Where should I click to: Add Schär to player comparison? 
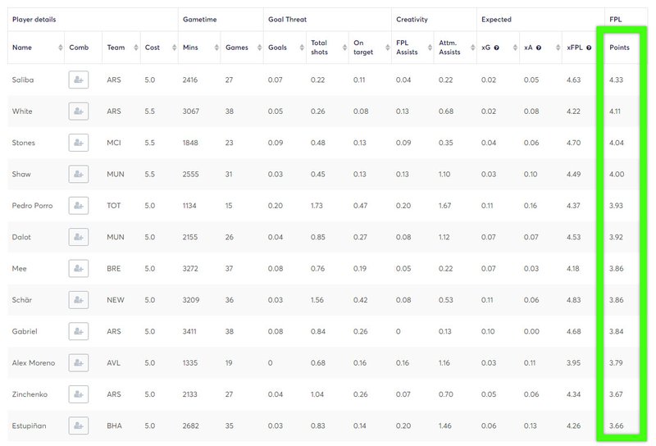tap(79, 300)
